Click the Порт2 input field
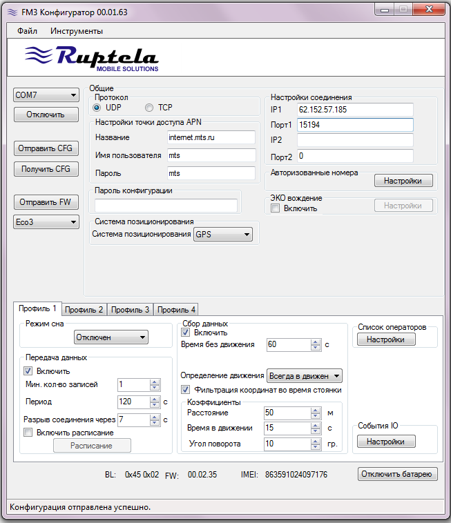Image resolution: width=451 pixels, height=523 pixels. (355, 156)
